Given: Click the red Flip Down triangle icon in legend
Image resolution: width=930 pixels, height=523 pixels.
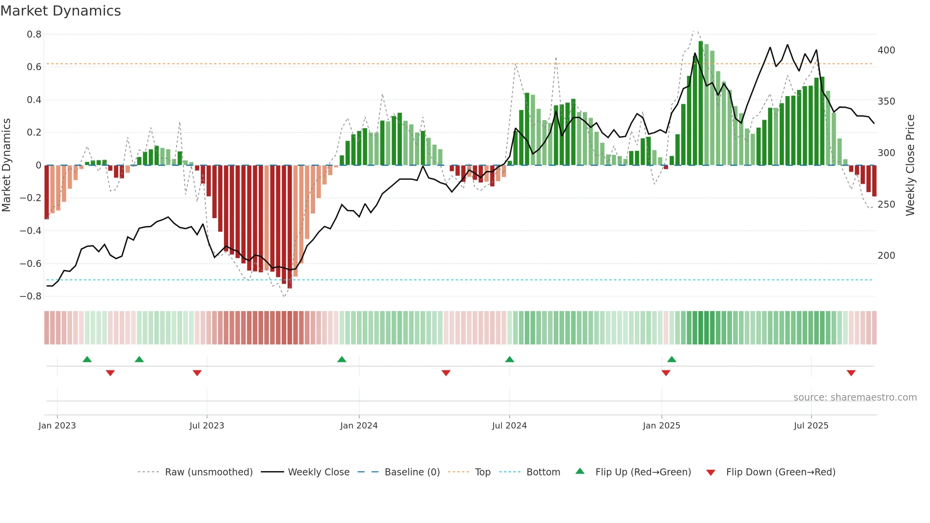Looking at the screenshot, I should pos(711,473).
